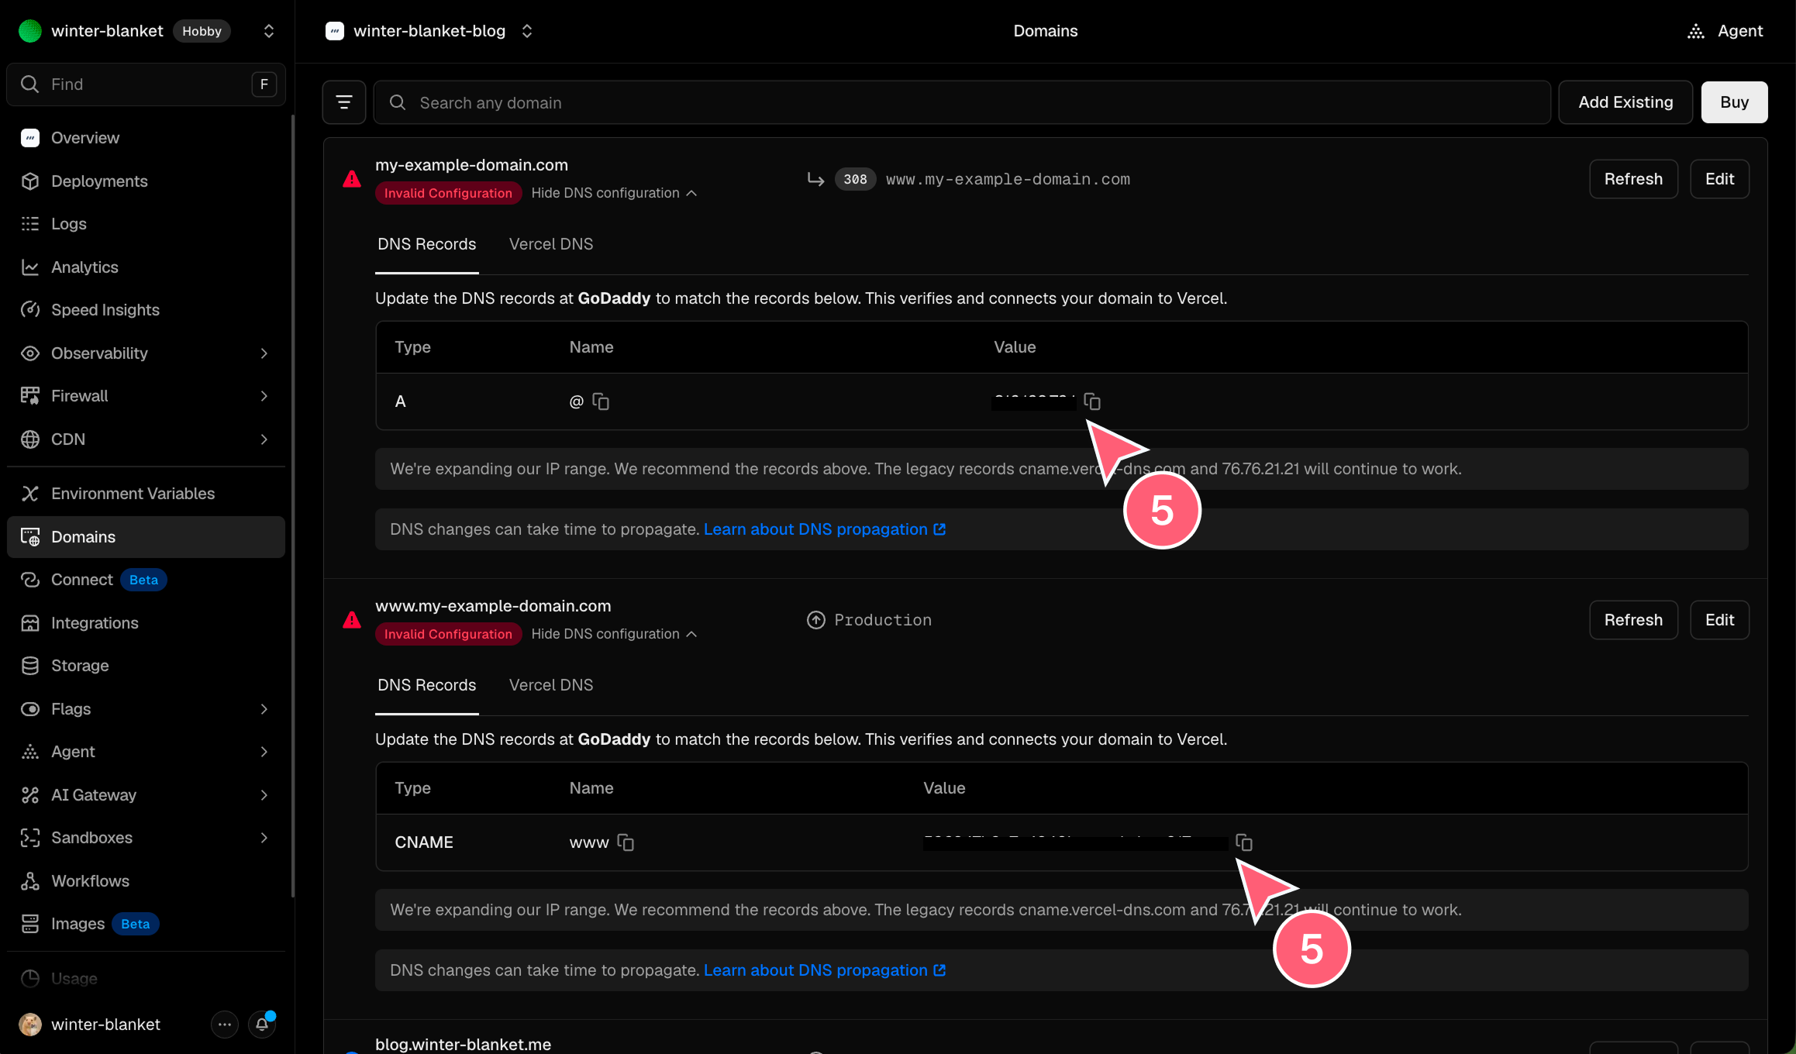Image resolution: width=1796 pixels, height=1054 pixels.
Task: Select DNS Records tab for my-example-domain.com
Action: point(427,244)
